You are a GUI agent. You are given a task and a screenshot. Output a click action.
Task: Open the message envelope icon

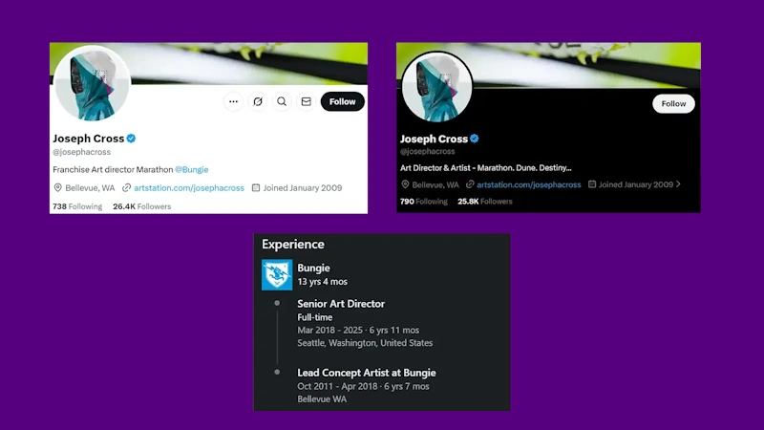[x=306, y=101]
